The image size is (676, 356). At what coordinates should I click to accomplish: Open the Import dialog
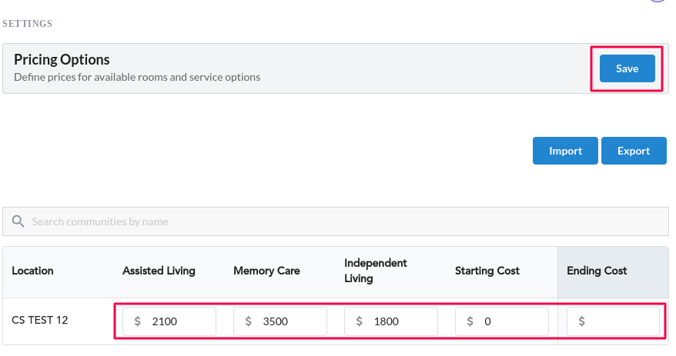point(565,151)
